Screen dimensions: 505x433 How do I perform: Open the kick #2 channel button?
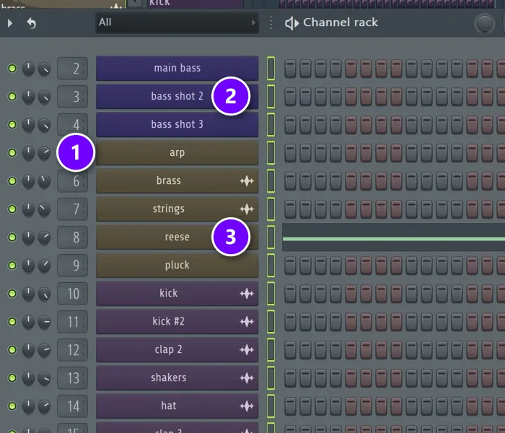[x=177, y=321]
